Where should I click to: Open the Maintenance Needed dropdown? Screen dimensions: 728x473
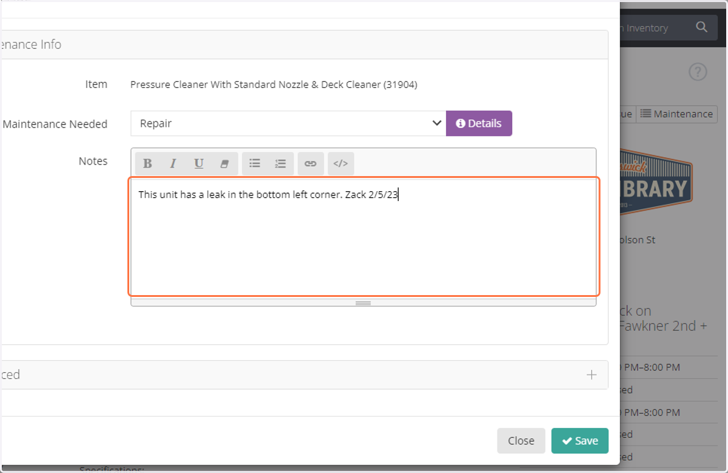click(288, 123)
